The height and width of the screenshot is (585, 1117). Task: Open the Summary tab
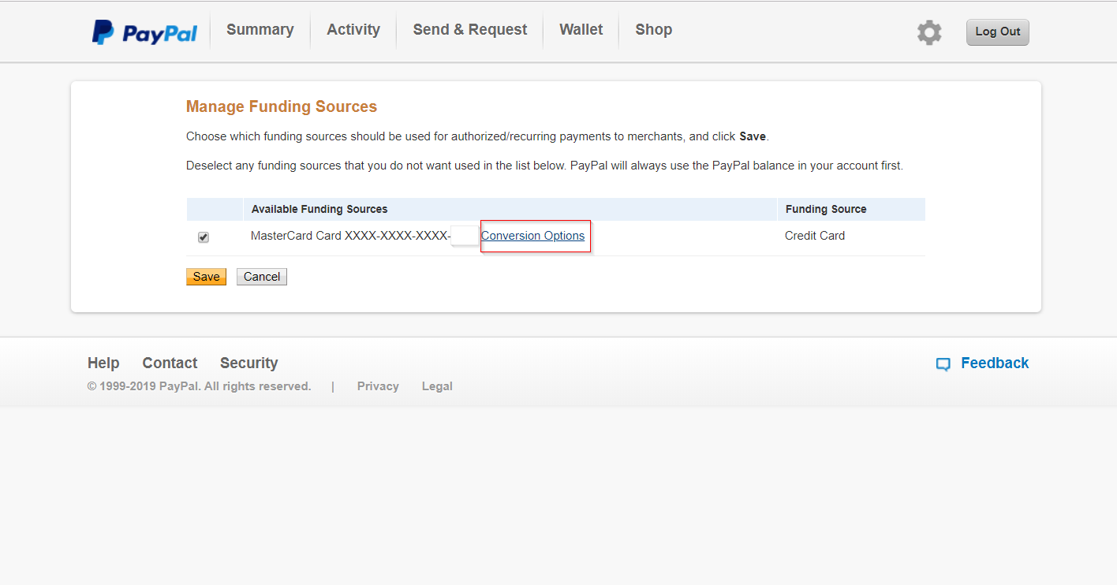point(260,30)
